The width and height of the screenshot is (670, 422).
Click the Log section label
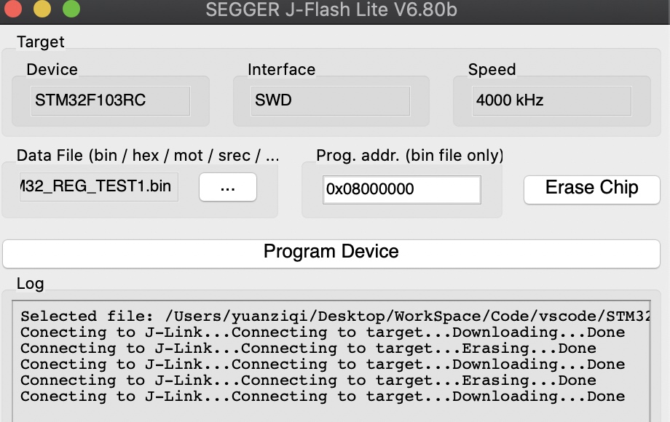pyautogui.click(x=30, y=284)
